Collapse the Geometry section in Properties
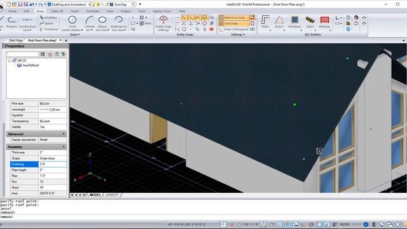407x229 pixels. click(64, 147)
